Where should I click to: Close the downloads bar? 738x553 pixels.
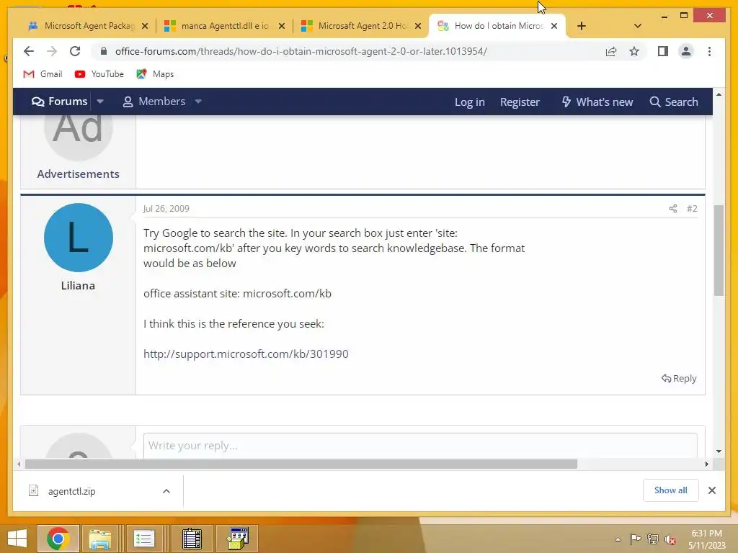(x=711, y=490)
